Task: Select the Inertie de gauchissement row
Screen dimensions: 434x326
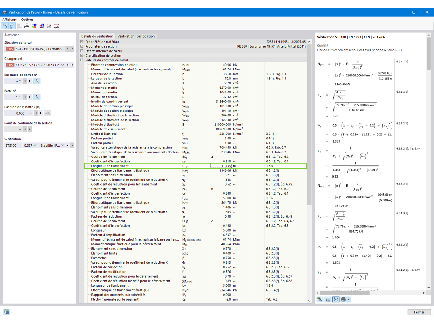Action: [x=196, y=102]
